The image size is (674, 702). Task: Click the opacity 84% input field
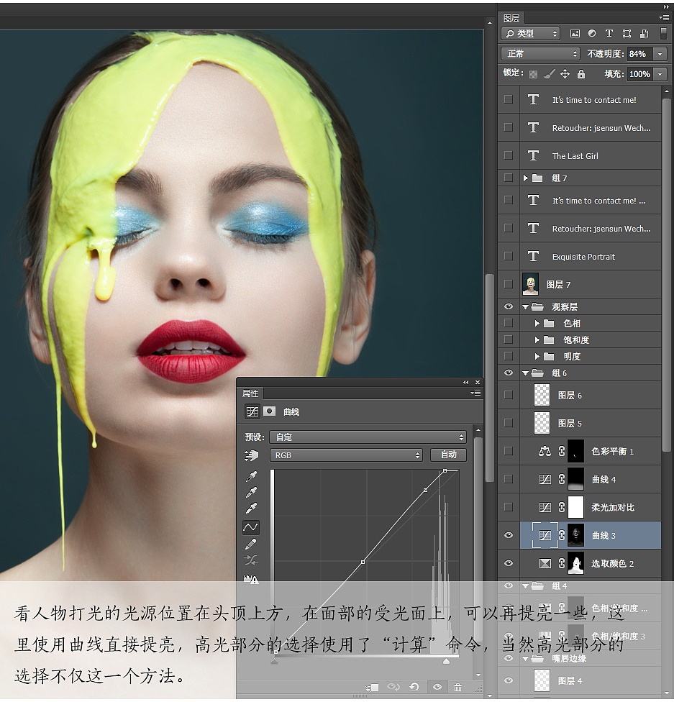pyautogui.click(x=639, y=54)
